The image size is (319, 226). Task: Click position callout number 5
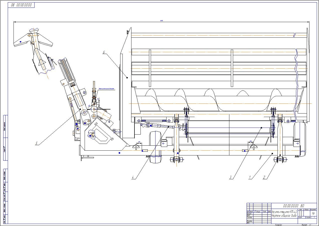[36, 143]
